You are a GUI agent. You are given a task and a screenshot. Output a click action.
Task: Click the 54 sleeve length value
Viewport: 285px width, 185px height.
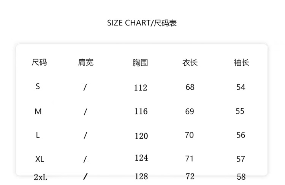click(241, 87)
